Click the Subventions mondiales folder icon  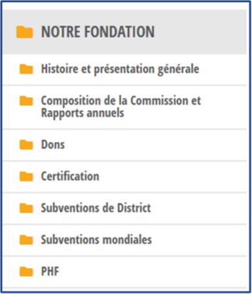coord(26,240)
